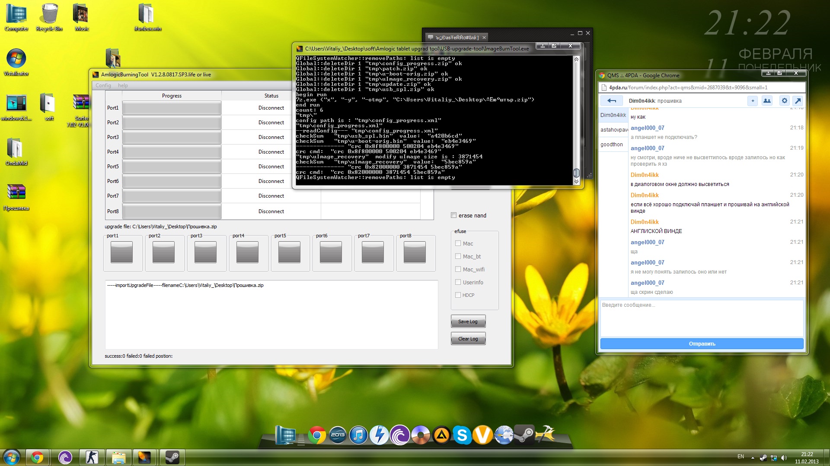Open the help menu
The height and width of the screenshot is (466, 830).
click(123, 85)
